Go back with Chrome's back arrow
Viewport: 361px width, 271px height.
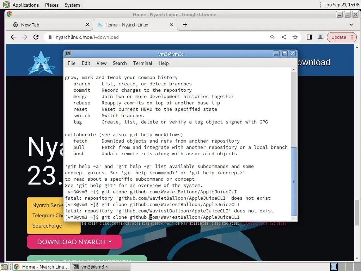13,37
